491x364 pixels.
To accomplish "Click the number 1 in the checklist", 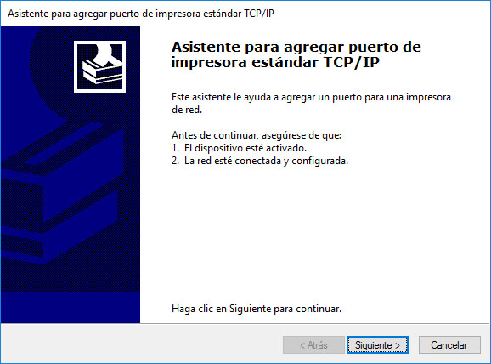I will click(175, 148).
